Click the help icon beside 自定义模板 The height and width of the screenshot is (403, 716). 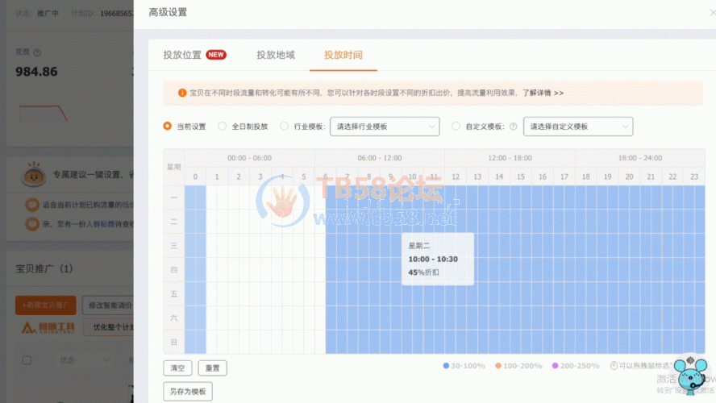pyautogui.click(x=514, y=127)
